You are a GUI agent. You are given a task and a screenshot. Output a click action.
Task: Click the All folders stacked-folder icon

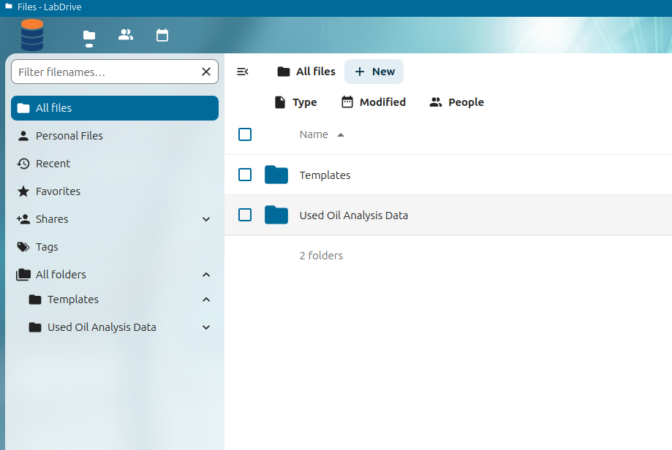[23, 275]
